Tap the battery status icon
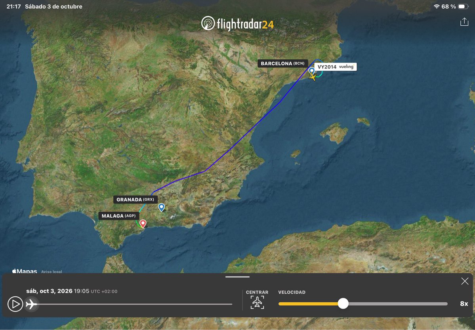Image resolution: width=475 pixels, height=330 pixels. point(464,6)
